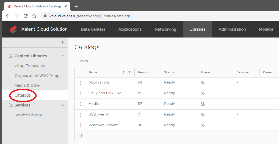Select the Libraries tab
The image size is (279, 144).
(x=197, y=29)
